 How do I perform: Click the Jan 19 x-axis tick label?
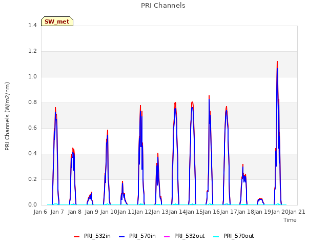click(x=262, y=212)
